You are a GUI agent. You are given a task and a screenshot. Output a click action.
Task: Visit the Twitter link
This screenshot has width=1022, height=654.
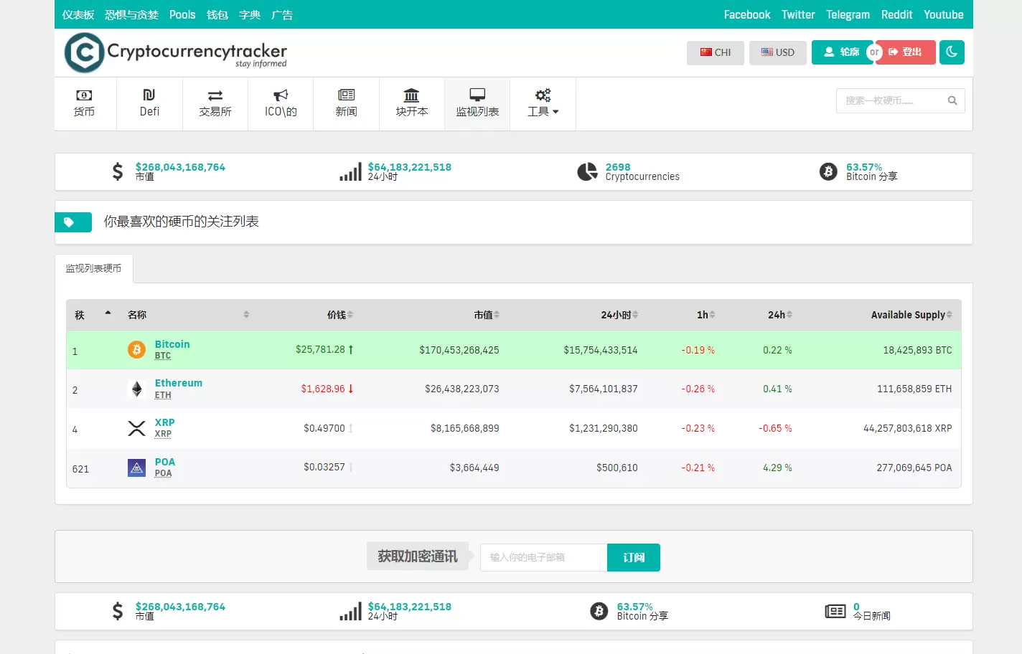798,14
